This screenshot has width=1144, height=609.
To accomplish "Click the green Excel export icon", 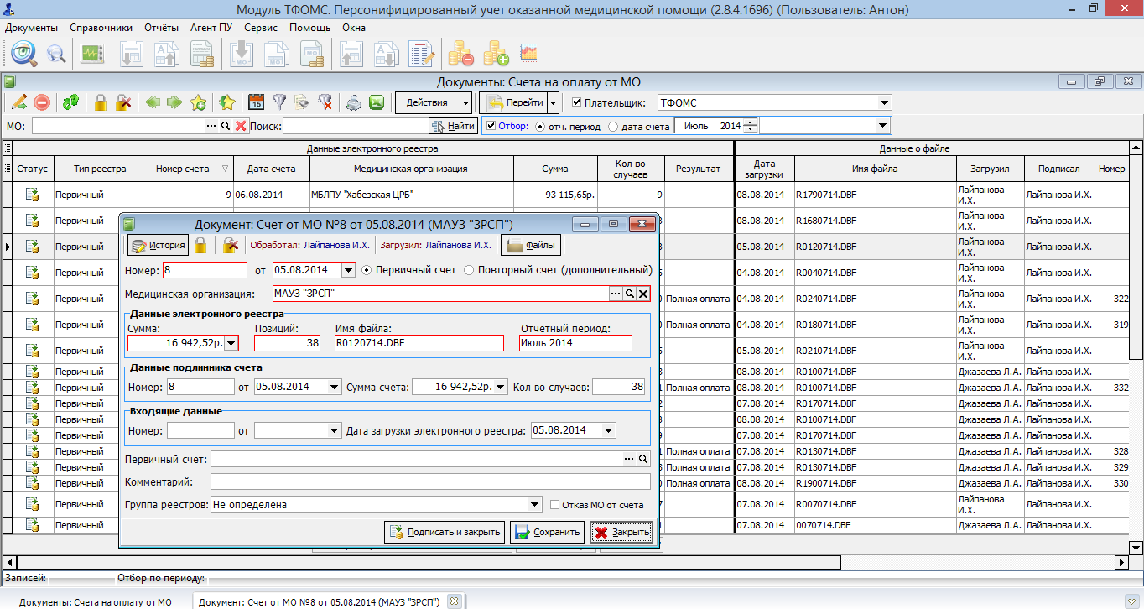I will pyautogui.click(x=377, y=102).
